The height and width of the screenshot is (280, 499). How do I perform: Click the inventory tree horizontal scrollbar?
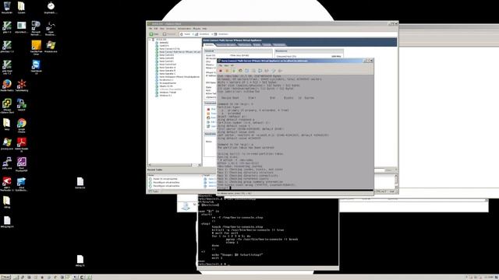[174, 165]
